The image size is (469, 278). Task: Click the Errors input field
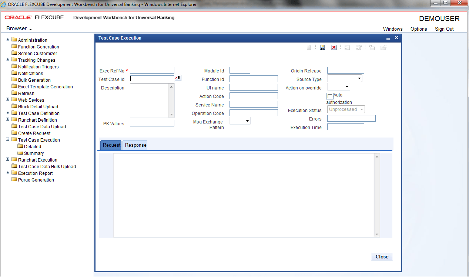tap(351, 118)
